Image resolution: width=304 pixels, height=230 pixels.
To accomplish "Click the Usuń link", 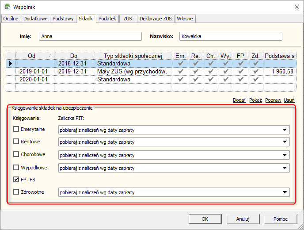I will click(x=289, y=100).
